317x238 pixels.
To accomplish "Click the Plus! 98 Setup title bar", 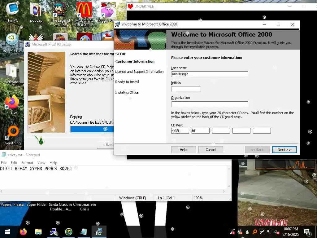I will [69, 44].
